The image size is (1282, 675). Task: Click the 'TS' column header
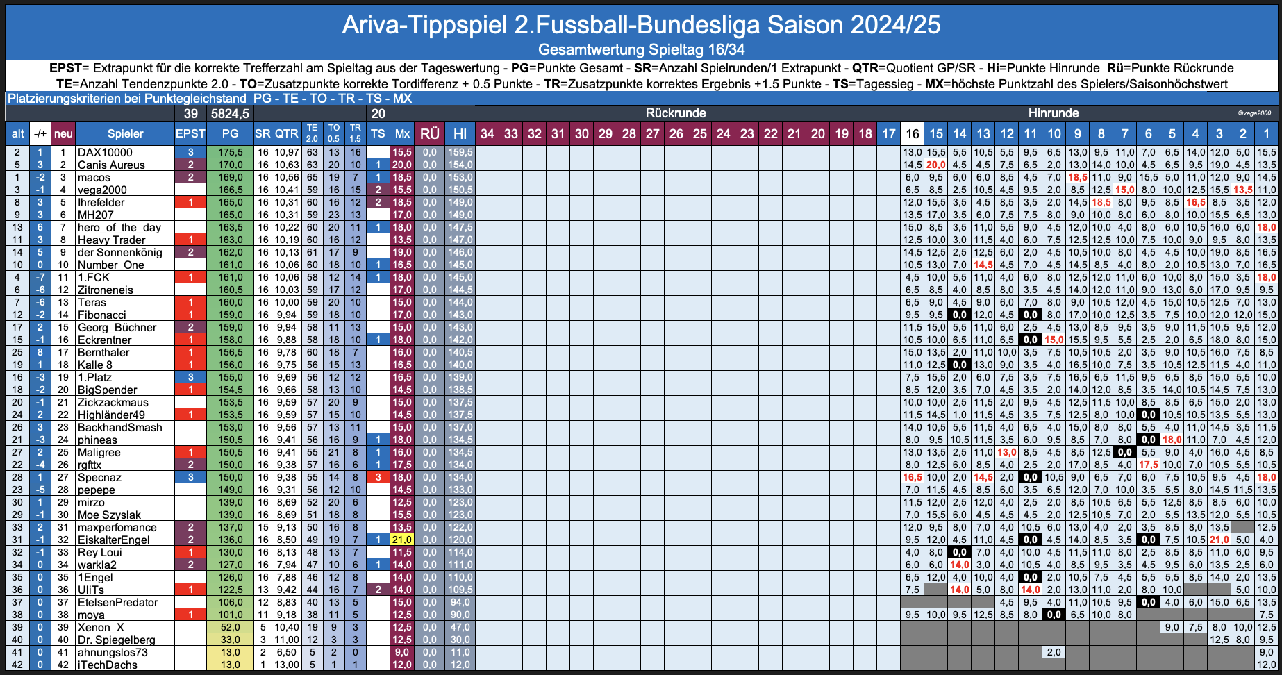378,134
